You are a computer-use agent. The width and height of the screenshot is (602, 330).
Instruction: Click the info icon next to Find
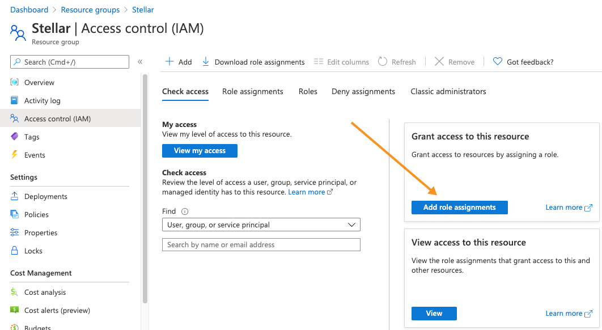185,211
